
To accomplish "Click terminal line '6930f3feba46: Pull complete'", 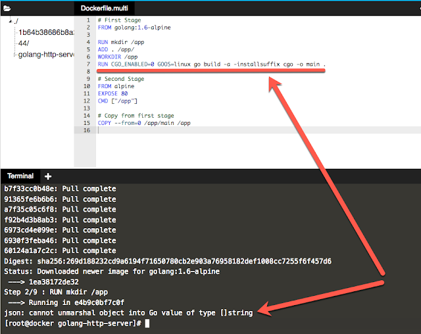I will click(x=60, y=241).
